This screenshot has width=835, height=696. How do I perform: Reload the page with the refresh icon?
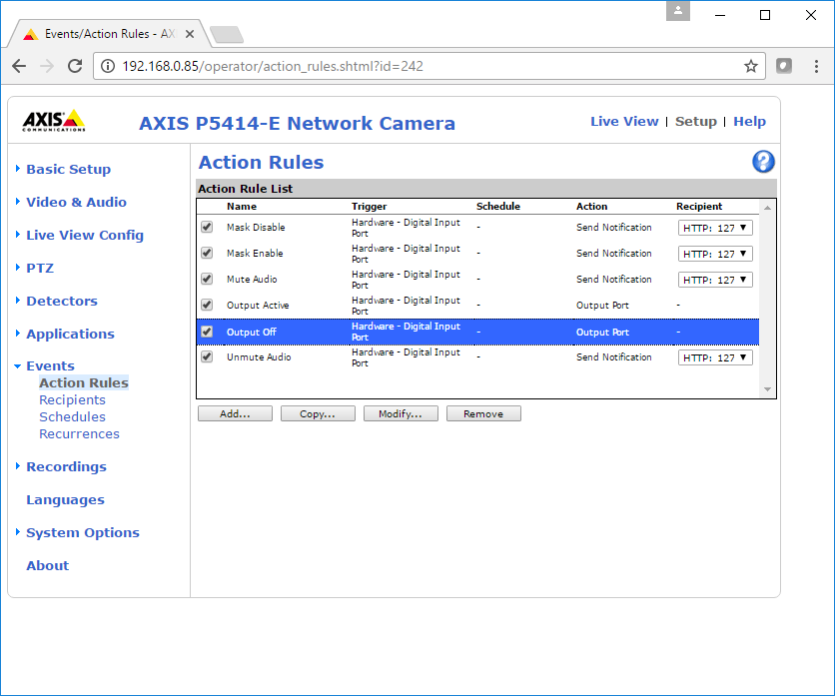point(75,66)
